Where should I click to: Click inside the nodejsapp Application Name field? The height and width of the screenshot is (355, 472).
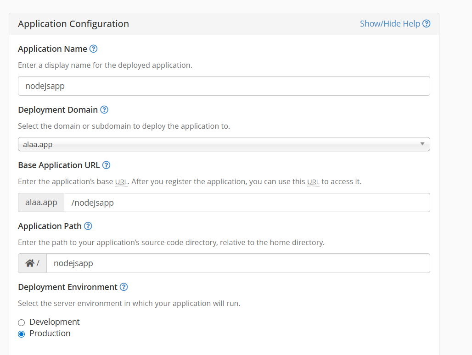[x=224, y=86]
